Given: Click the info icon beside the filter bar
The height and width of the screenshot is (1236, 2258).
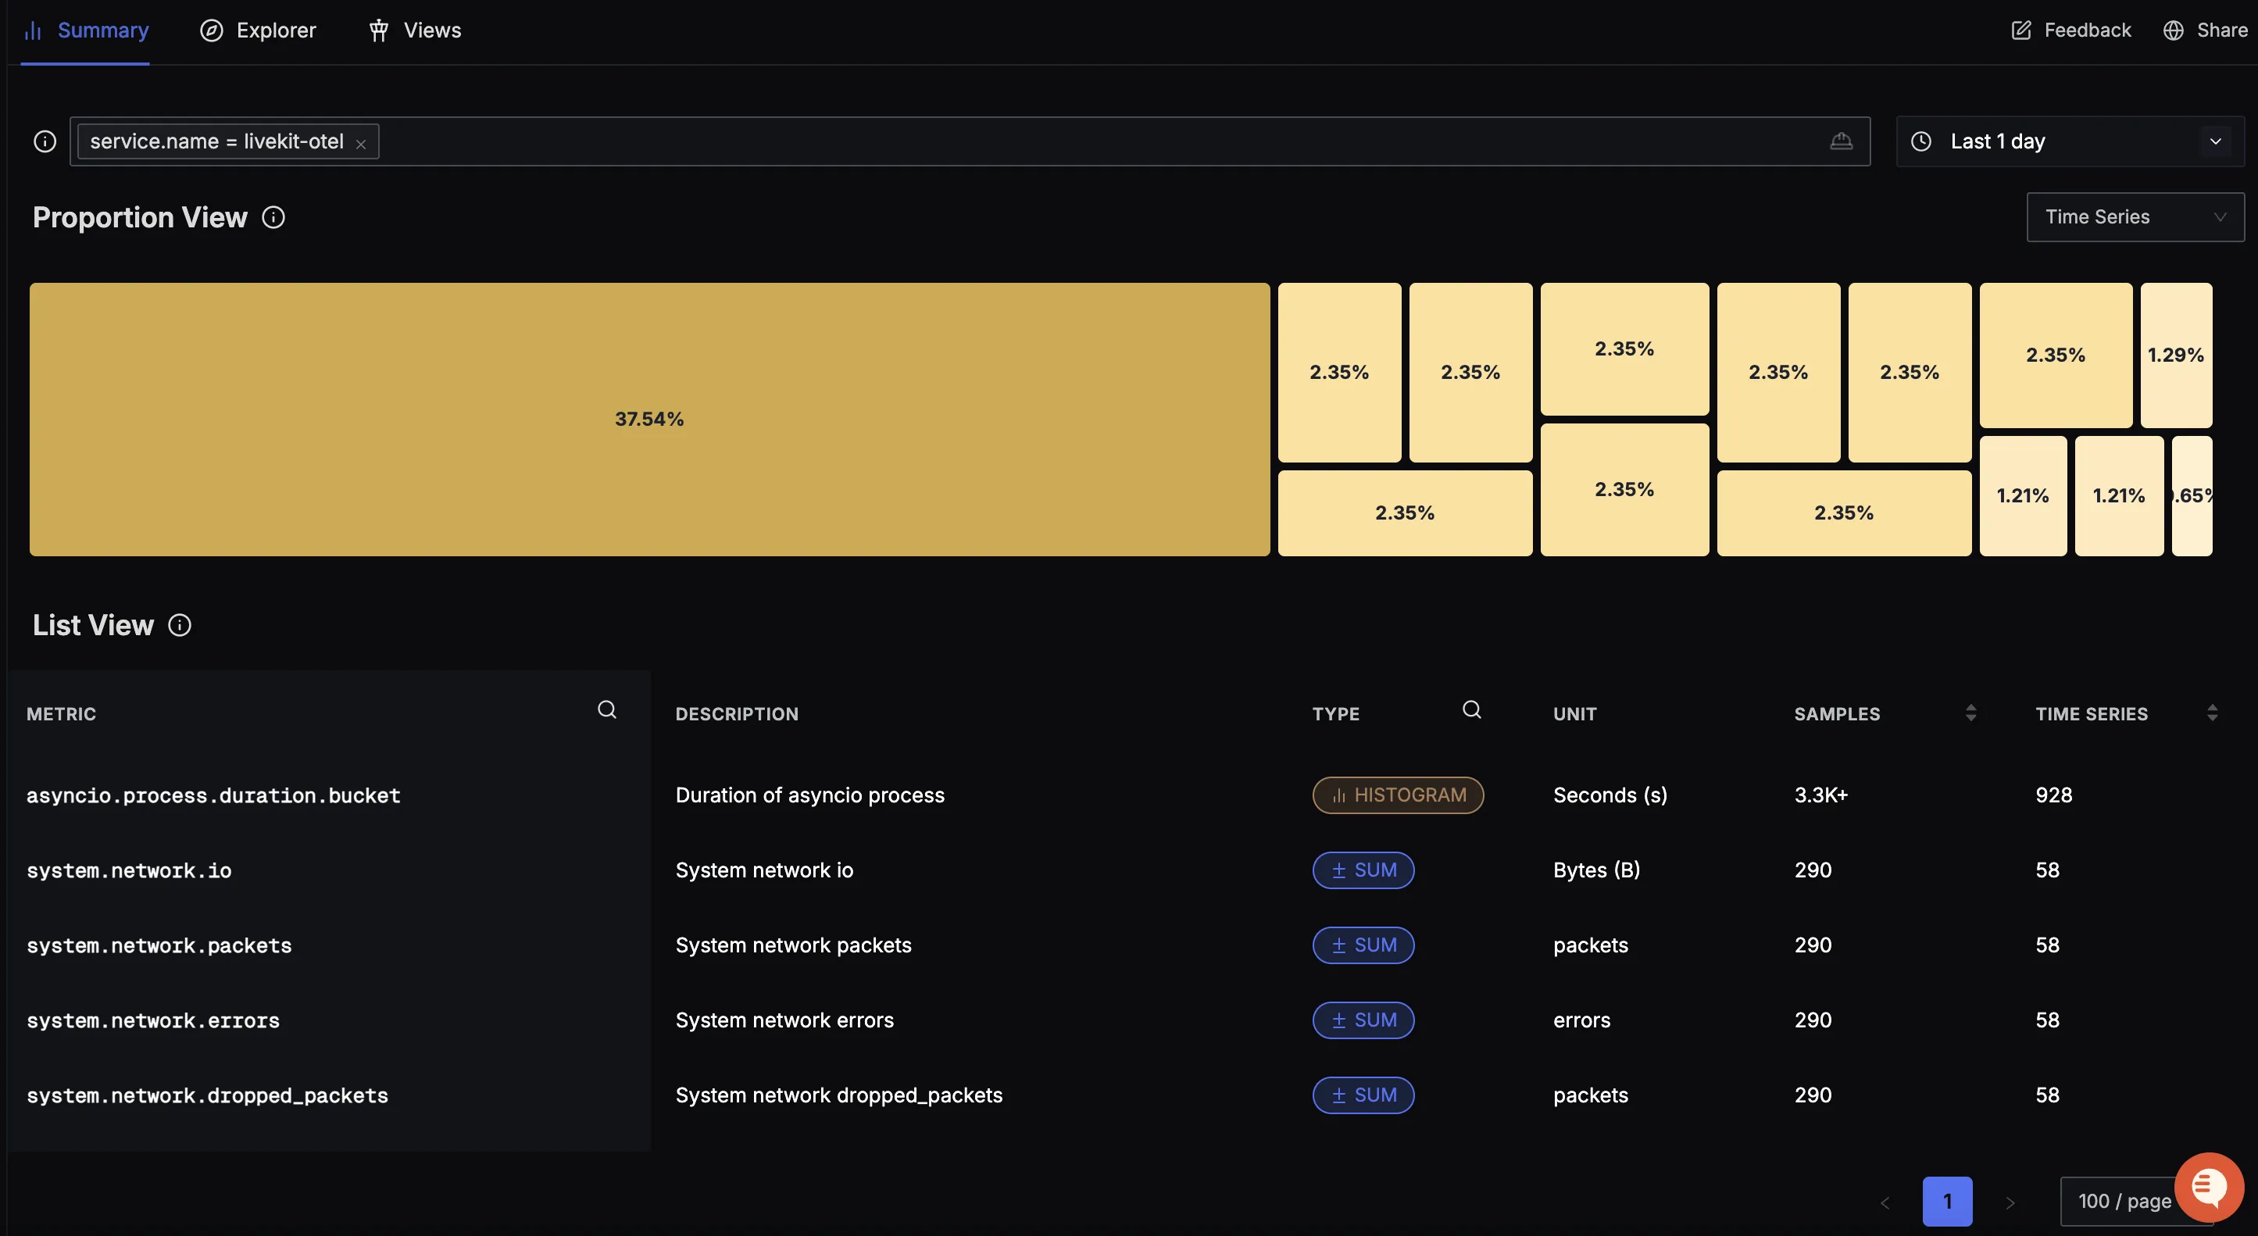Looking at the screenshot, I should pos(44,141).
